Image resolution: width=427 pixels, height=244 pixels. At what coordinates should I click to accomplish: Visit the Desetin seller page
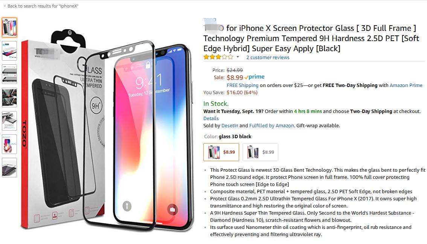pos(230,125)
